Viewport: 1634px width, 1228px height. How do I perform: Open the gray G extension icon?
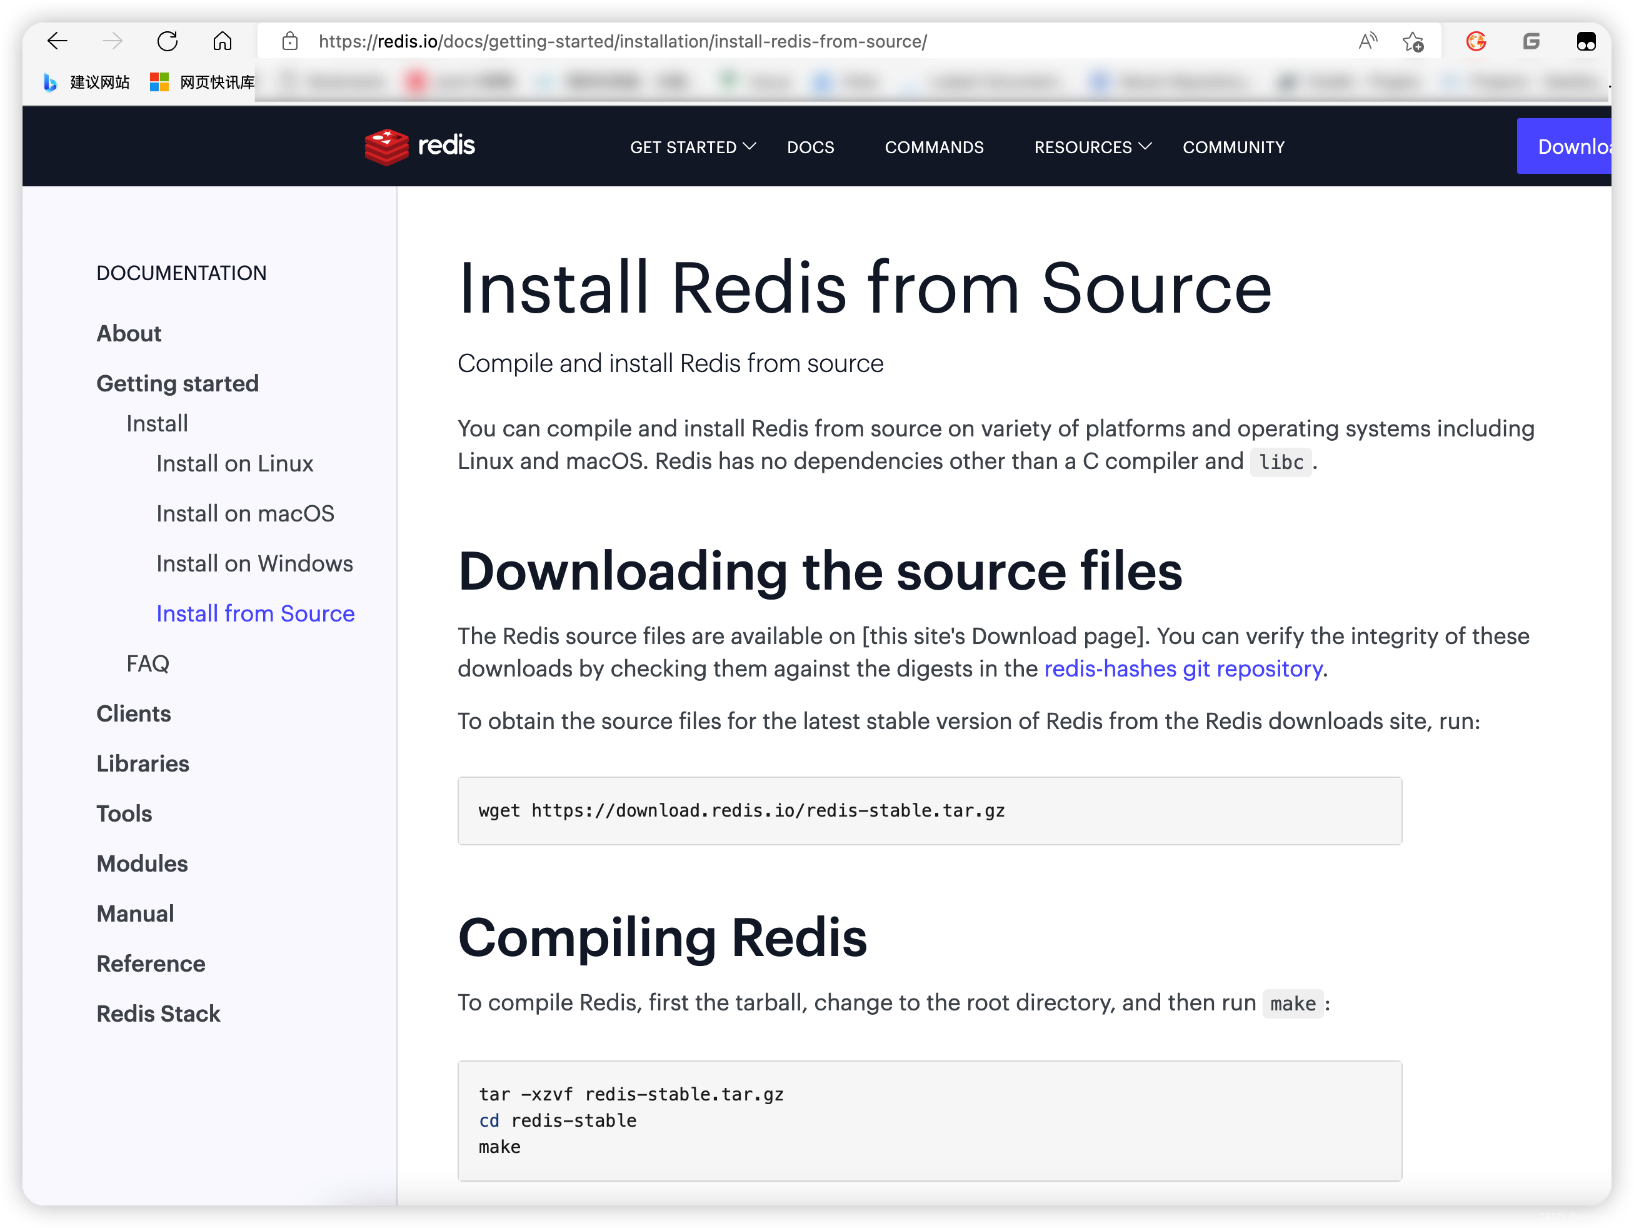[1531, 41]
